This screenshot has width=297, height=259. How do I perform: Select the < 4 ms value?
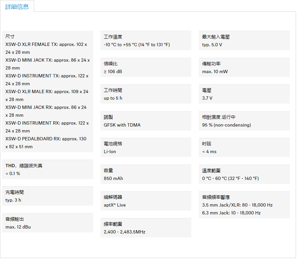tap(209, 152)
